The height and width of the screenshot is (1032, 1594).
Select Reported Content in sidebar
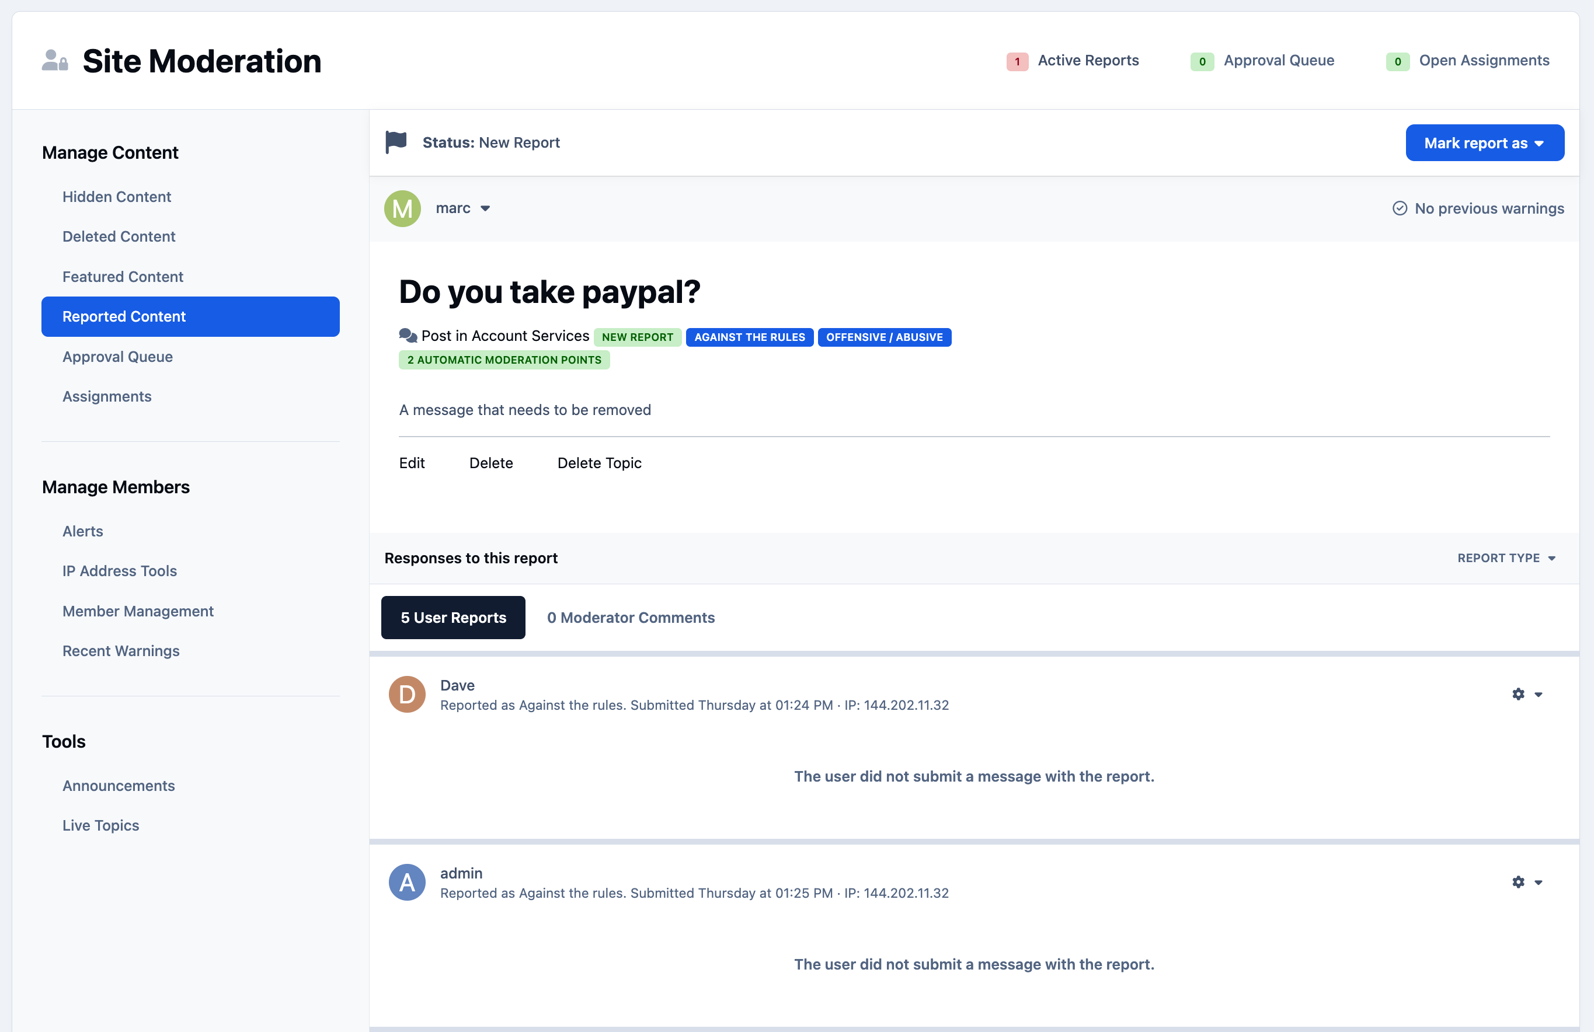click(190, 317)
